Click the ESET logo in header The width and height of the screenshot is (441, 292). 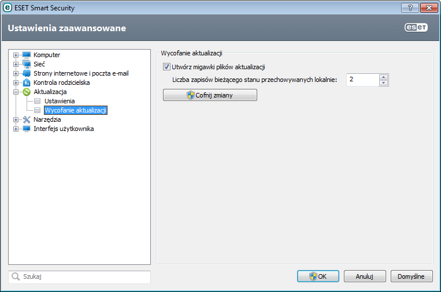[x=416, y=27]
